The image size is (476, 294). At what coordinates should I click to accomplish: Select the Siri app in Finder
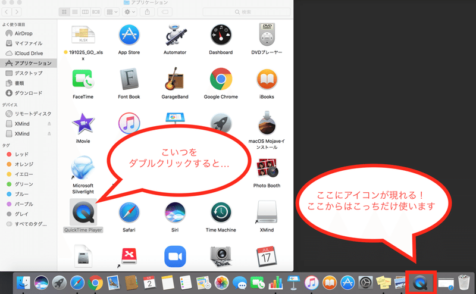175,212
